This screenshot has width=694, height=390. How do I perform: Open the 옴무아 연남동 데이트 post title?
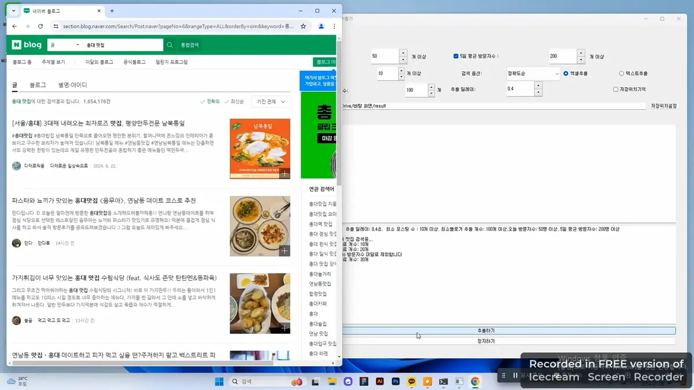(x=104, y=200)
